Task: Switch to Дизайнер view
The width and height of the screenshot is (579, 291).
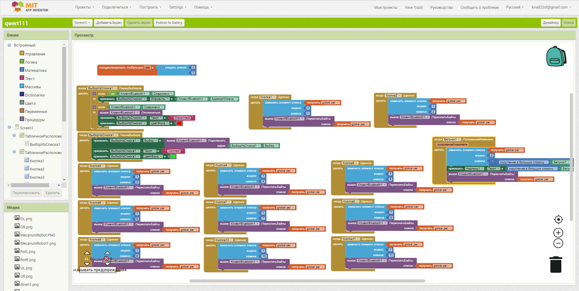Action: pyautogui.click(x=551, y=23)
